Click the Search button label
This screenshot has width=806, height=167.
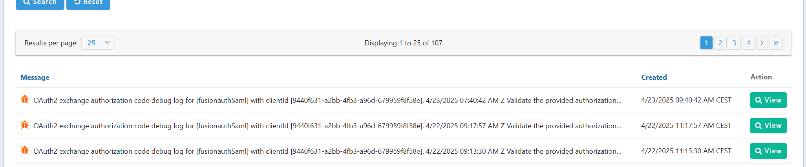[x=44, y=2]
